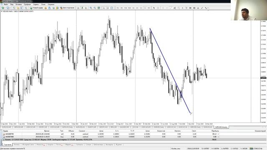Switch to the GBPUSD,M5 chart tab
The width and height of the screenshot is (267, 150).
point(18,127)
